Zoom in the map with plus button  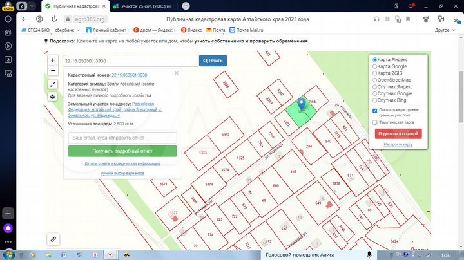click(x=53, y=60)
